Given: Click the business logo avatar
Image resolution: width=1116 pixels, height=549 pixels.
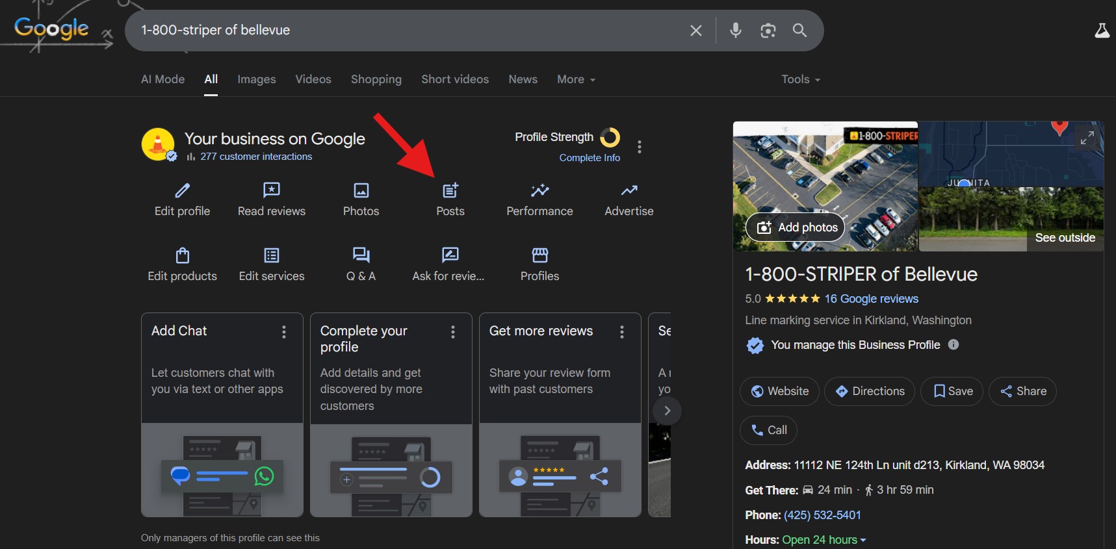Looking at the screenshot, I should (158, 144).
